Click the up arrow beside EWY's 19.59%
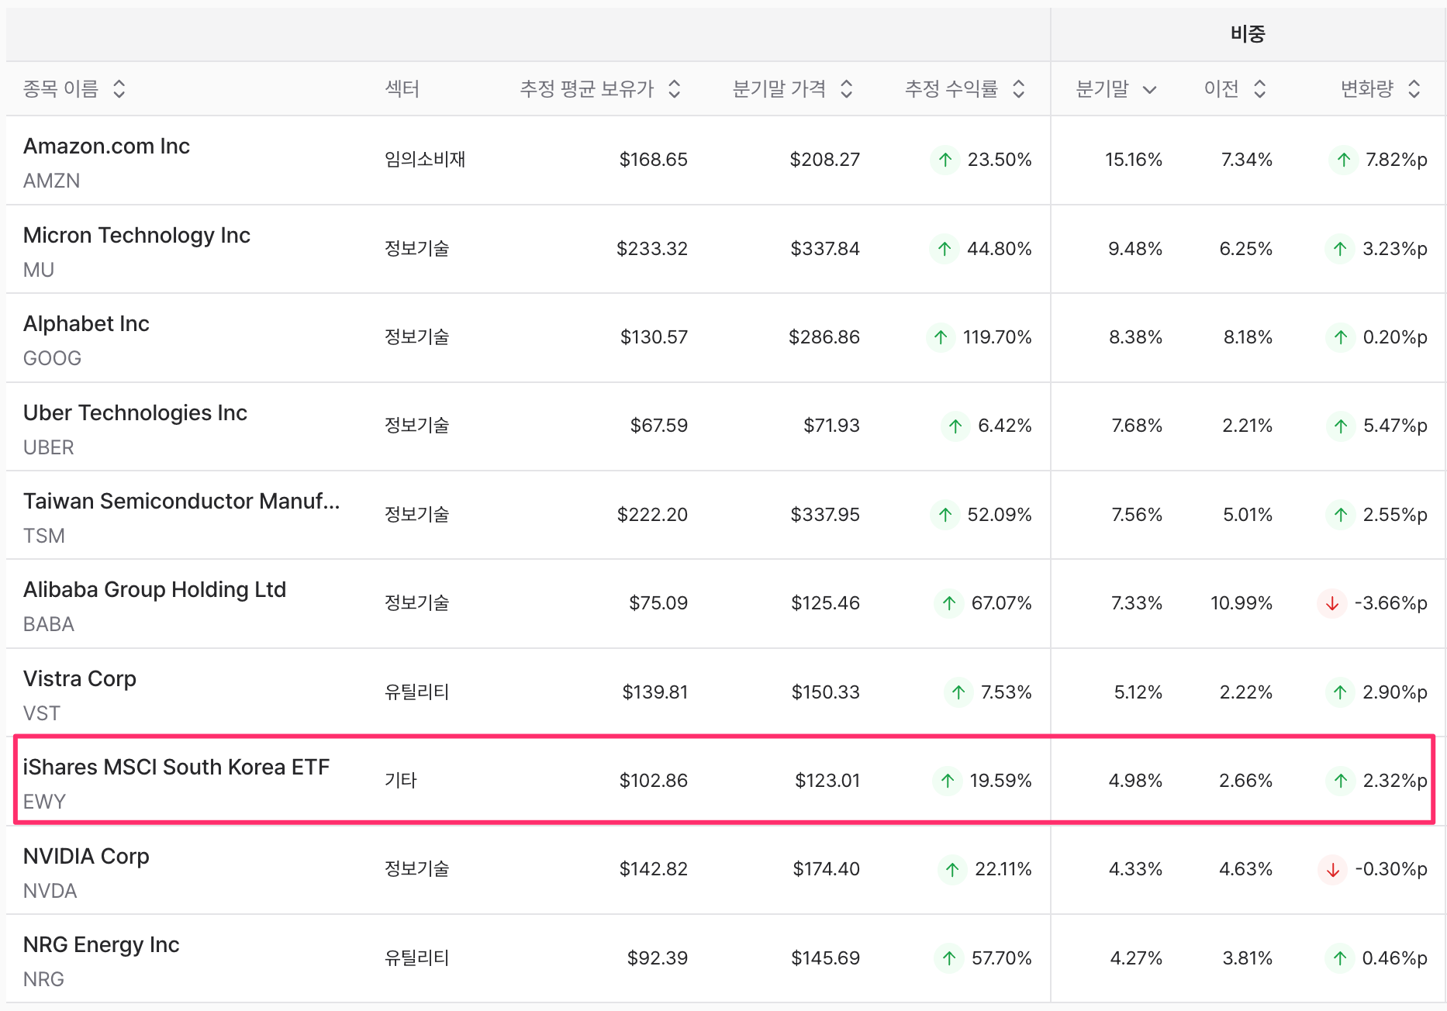Image resolution: width=1447 pixels, height=1011 pixels. coord(947,781)
